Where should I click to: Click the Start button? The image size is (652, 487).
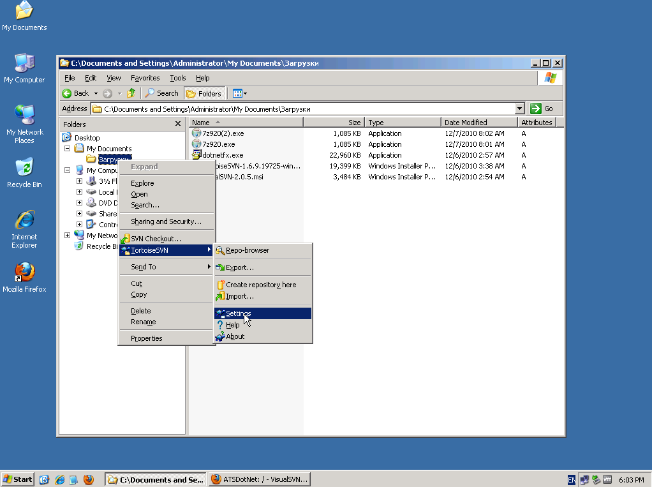17,479
